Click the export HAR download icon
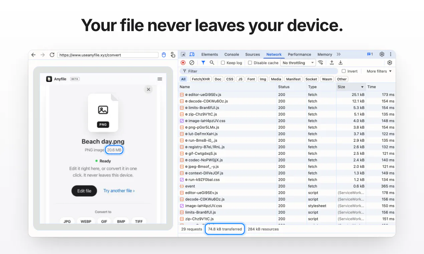The width and height of the screenshot is (424, 254). [341, 62]
